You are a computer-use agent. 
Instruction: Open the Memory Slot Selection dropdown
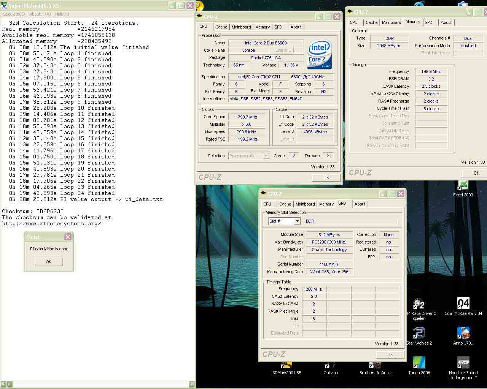[x=297, y=221]
